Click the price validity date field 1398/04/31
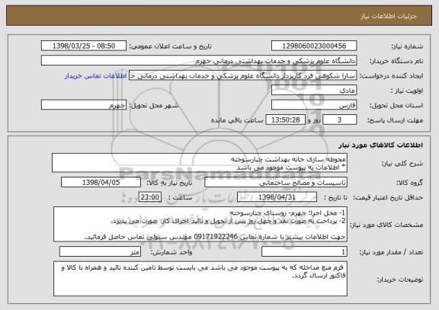This screenshot has height=310, width=439. [277, 197]
